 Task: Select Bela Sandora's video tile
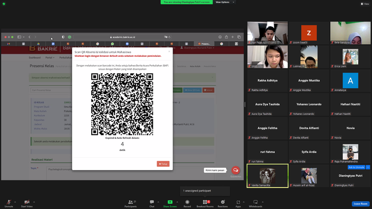click(350, 33)
